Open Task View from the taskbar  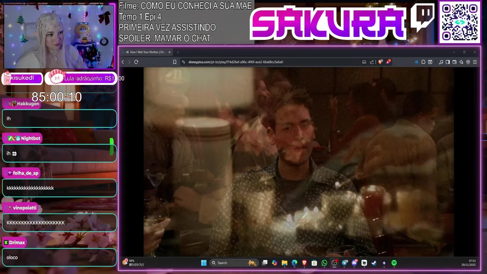point(265,263)
